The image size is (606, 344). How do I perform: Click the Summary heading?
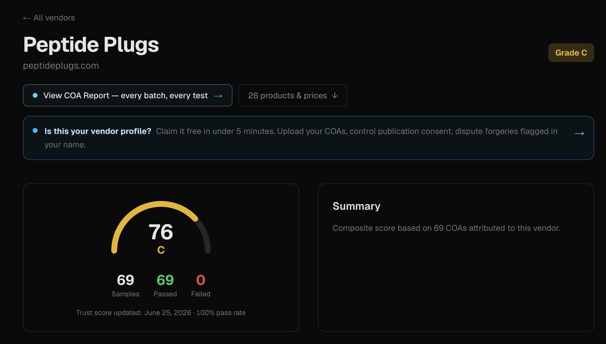357,206
